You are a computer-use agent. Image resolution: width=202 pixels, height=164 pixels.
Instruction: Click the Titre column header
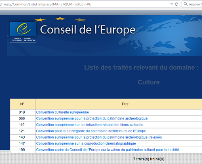tap(125, 104)
